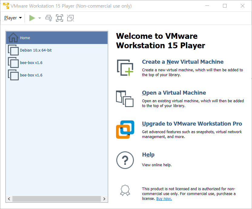The height and width of the screenshot is (209, 252).
Task: Maximize the VMware Player window
Action: 225,6
